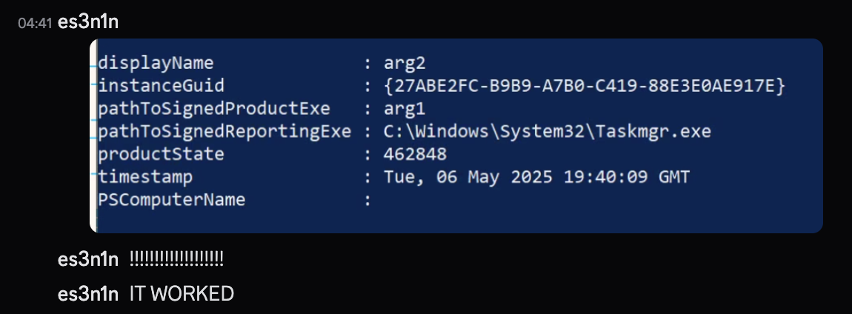852x314 pixels.
Task: Select the exclamation marks message
Action: click(x=176, y=260)
